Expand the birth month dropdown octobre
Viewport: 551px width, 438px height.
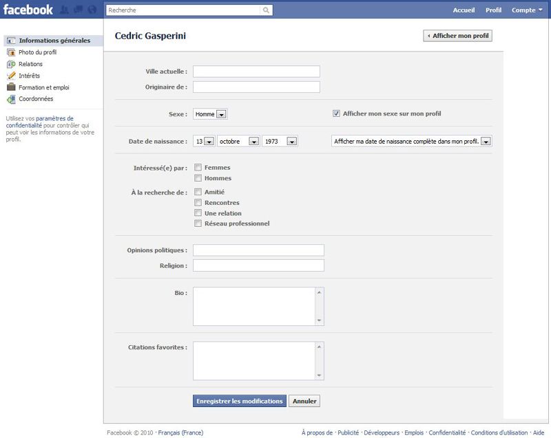(x=238, y=141)
